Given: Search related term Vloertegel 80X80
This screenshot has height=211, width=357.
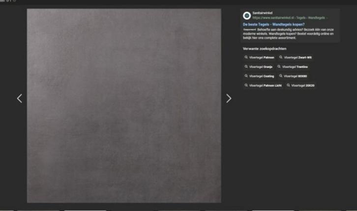Looking at the screenshot, I should [294, 76].
